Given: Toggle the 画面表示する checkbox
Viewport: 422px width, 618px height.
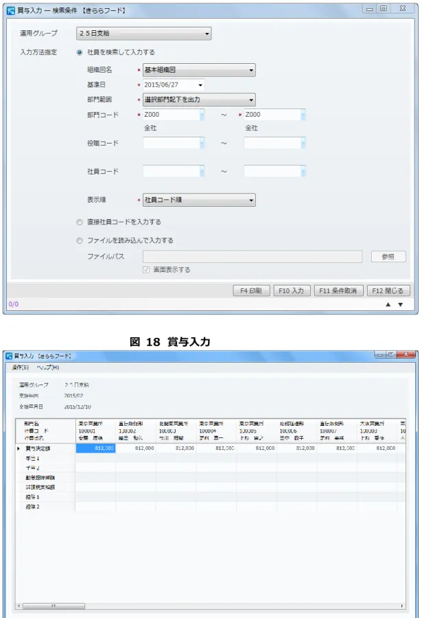Looking at the screenshot, I should point(146,270).
